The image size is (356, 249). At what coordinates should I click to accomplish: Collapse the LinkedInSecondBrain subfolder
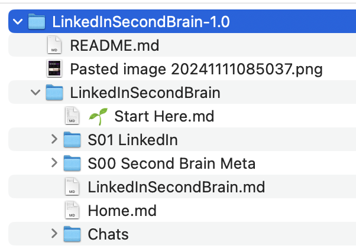pyautogui.click(x=36, y=93)
